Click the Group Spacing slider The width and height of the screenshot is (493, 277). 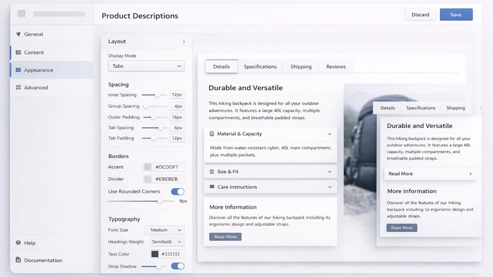[154, 106]
